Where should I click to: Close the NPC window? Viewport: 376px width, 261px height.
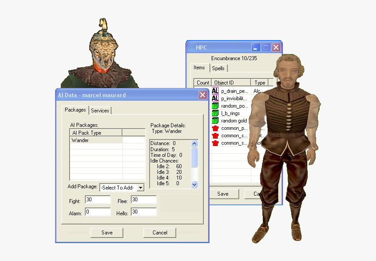point(276,47)
